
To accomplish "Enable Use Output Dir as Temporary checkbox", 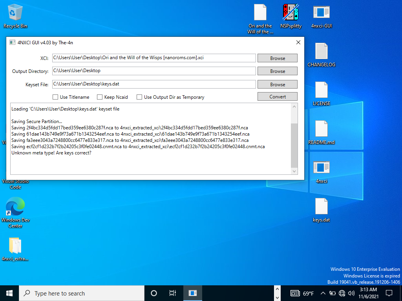I will pos(139,97).
